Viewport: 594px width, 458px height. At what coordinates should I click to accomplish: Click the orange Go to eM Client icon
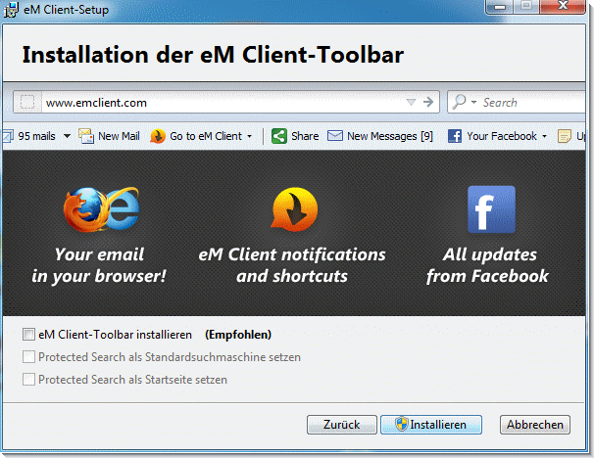click(158, 136)
